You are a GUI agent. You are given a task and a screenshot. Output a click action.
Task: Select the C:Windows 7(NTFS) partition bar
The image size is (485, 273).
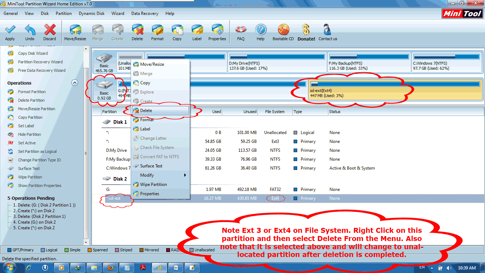coord(447,62)
